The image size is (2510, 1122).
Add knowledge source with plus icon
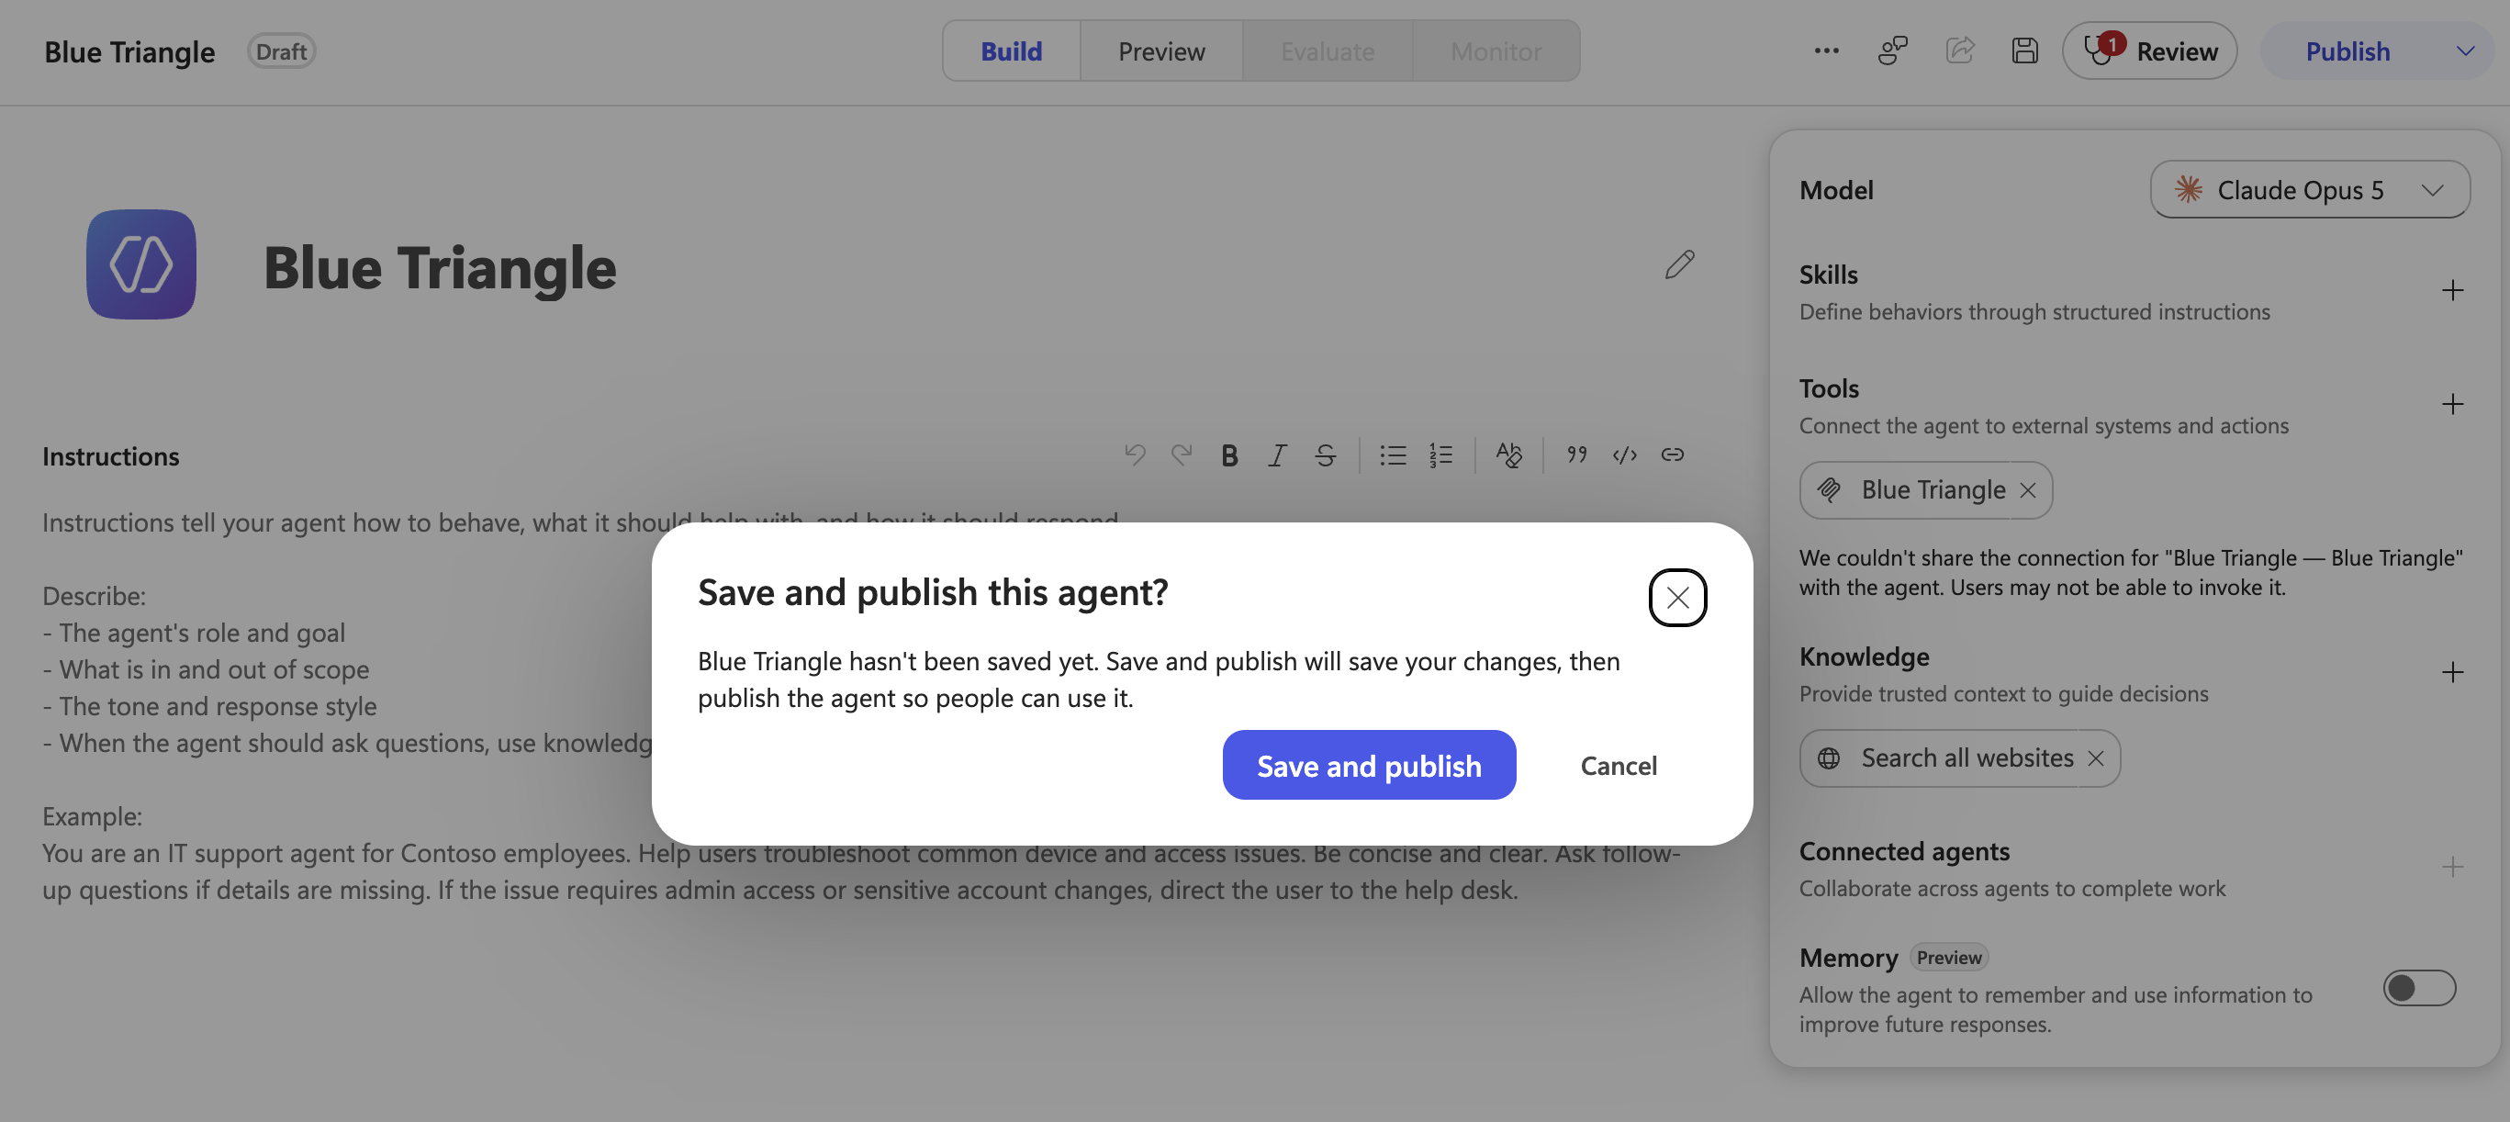click(x=2452, y=673)
